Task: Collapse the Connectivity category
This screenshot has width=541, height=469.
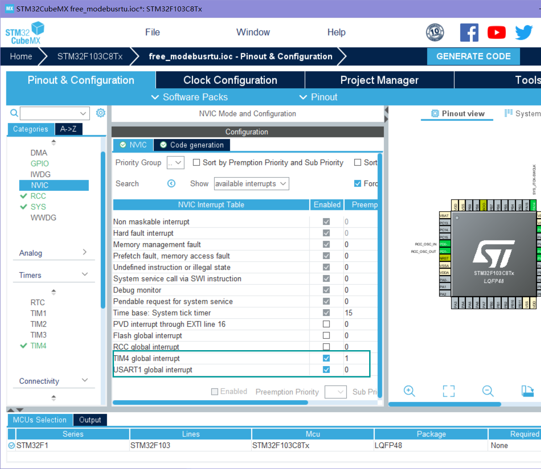Action: [85, 380]
